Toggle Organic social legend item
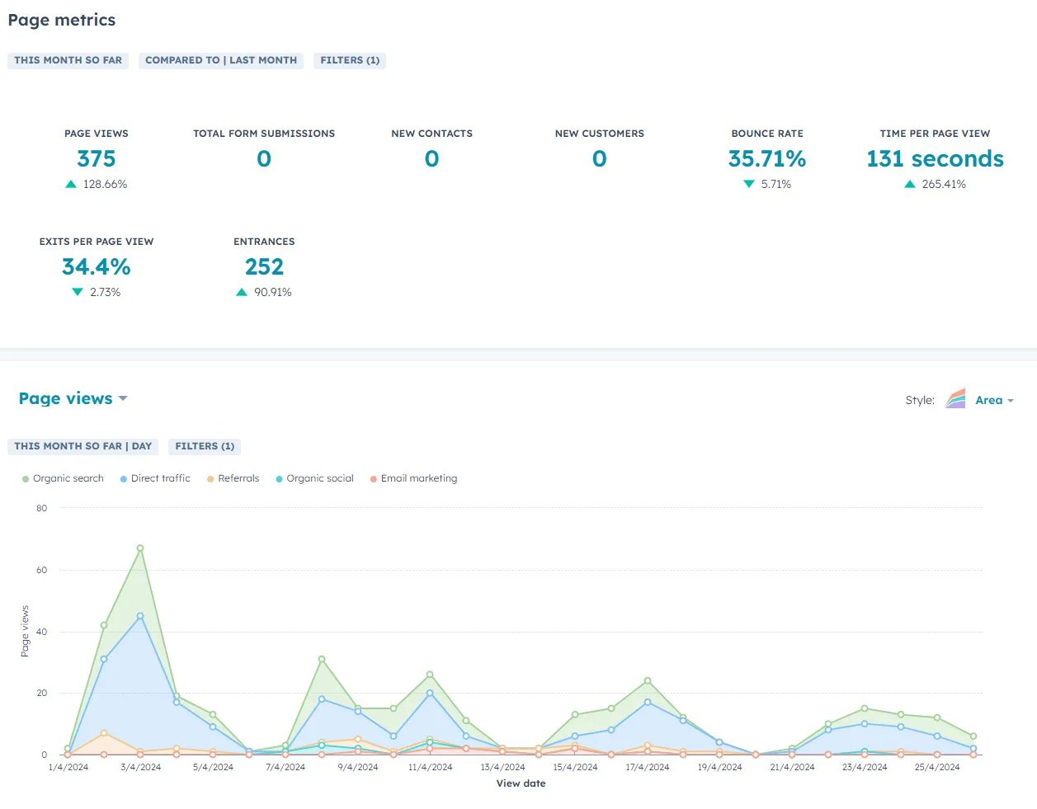The image size is (1037, 809). (x=314, y=478)
